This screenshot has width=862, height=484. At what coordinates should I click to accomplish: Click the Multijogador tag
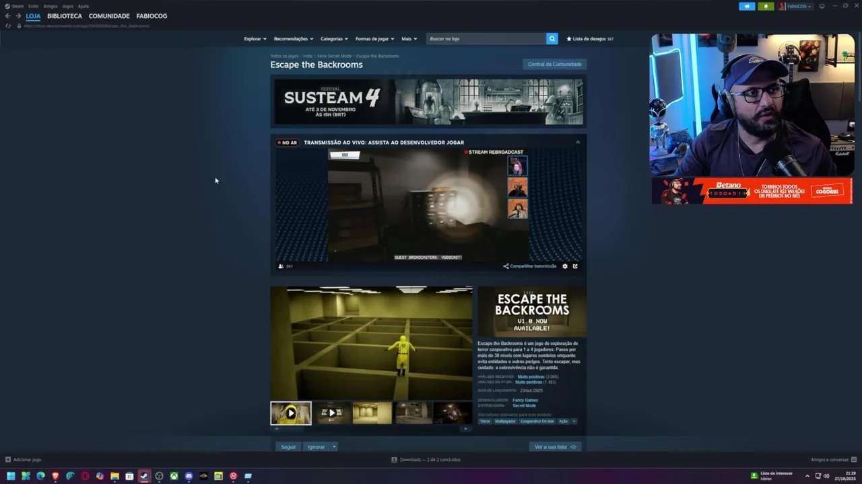click(x=505, y=421)
